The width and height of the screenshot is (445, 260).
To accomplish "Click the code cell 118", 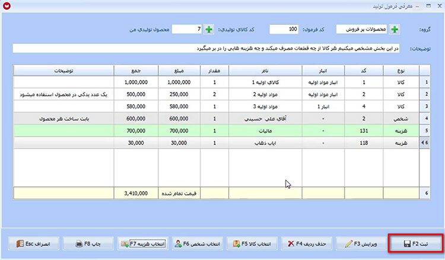I will coord(364,143).
